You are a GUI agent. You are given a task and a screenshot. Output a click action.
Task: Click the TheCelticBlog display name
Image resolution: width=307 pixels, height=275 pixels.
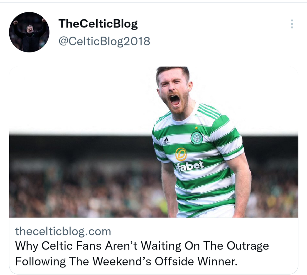(98, 24)
